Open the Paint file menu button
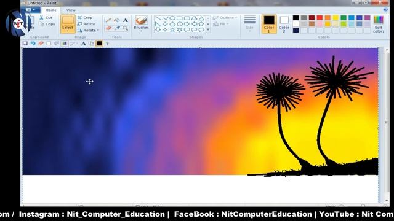Image resolution: width=394 pixels, height=221 pixels. [31, 10]
